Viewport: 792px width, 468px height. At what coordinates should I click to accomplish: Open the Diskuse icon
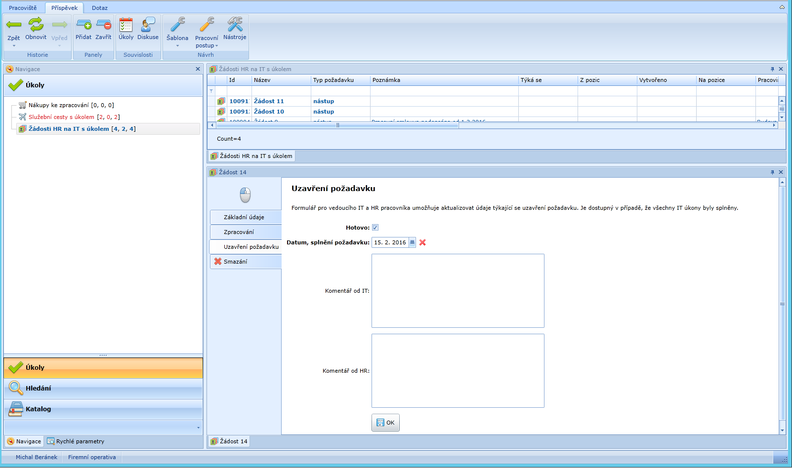pyautogui.click(x=148, y=25)
